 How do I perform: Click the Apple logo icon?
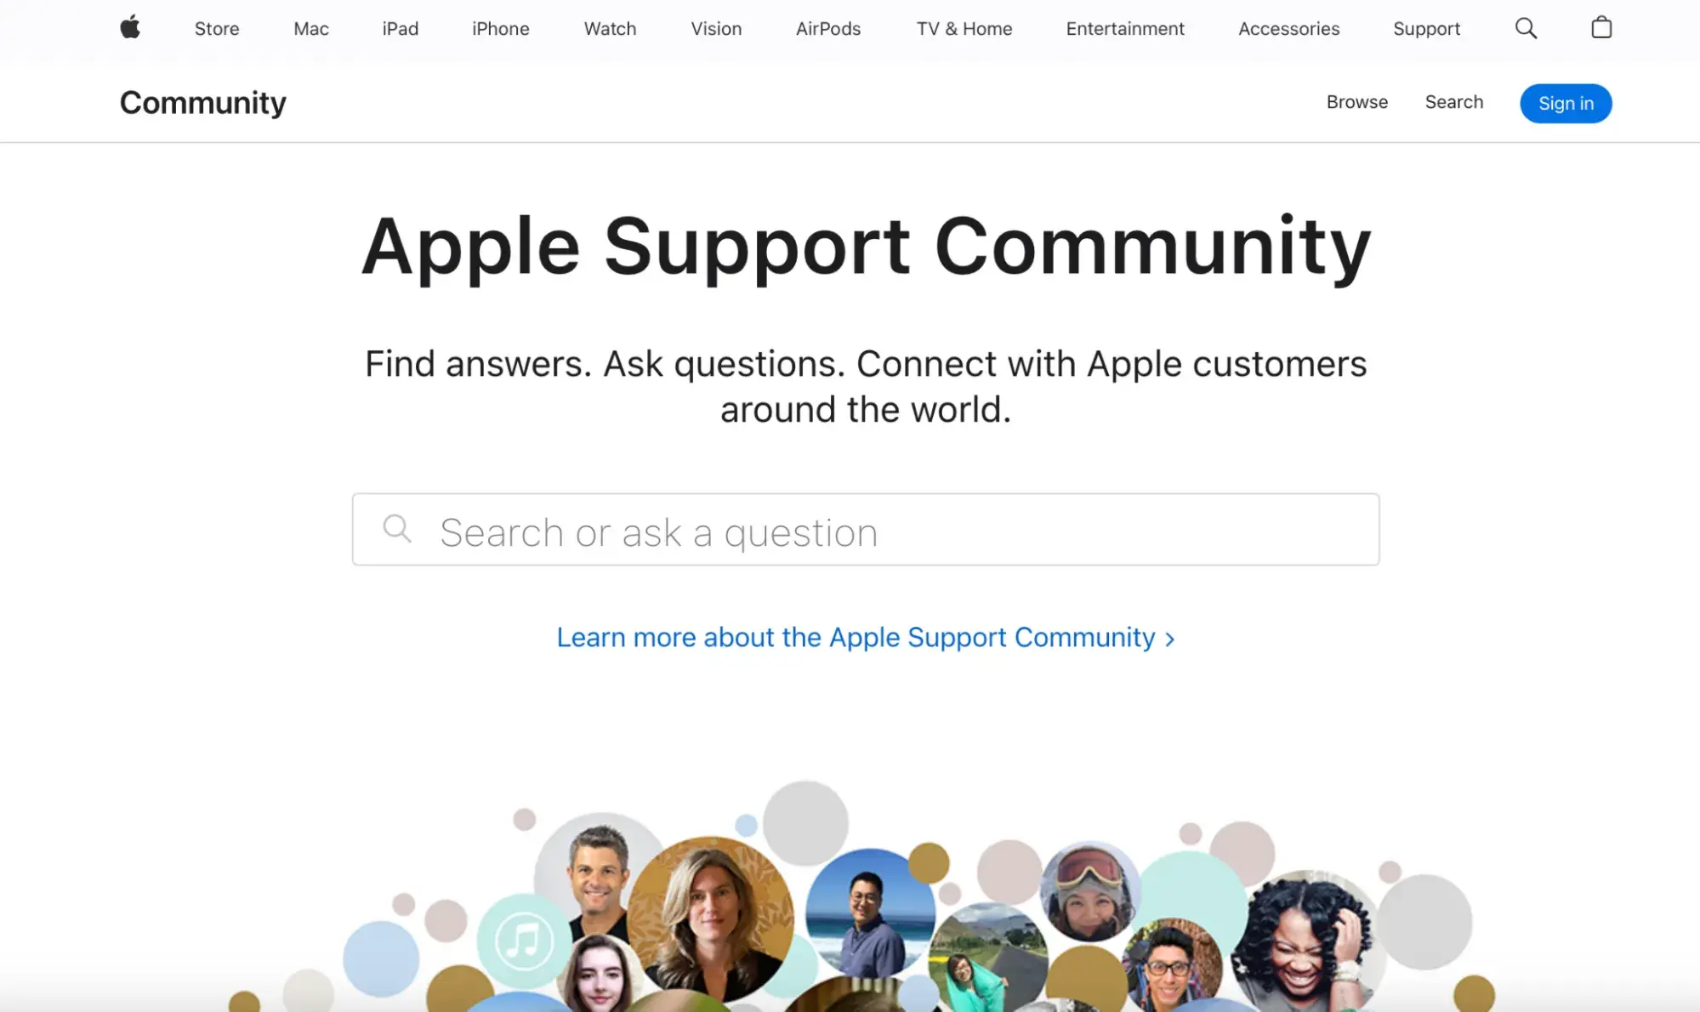130,28
